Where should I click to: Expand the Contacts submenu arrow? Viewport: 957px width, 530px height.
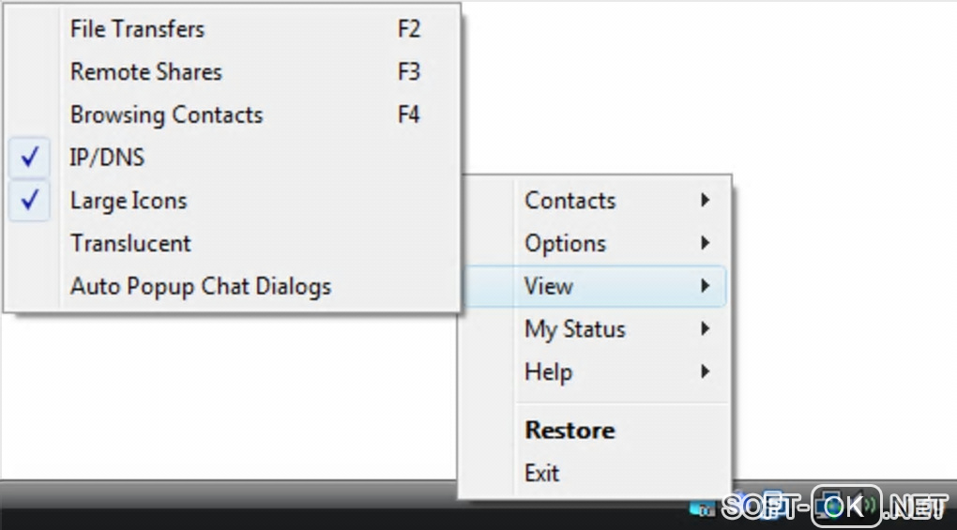(706, 200)
